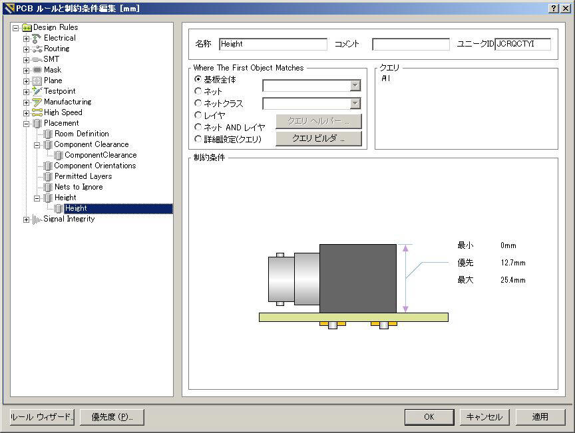Click the Routing category icon in tree
Image resolution: width=575 pixels, height=433 pixels.
pyautogui.click(x=37, y=49)
